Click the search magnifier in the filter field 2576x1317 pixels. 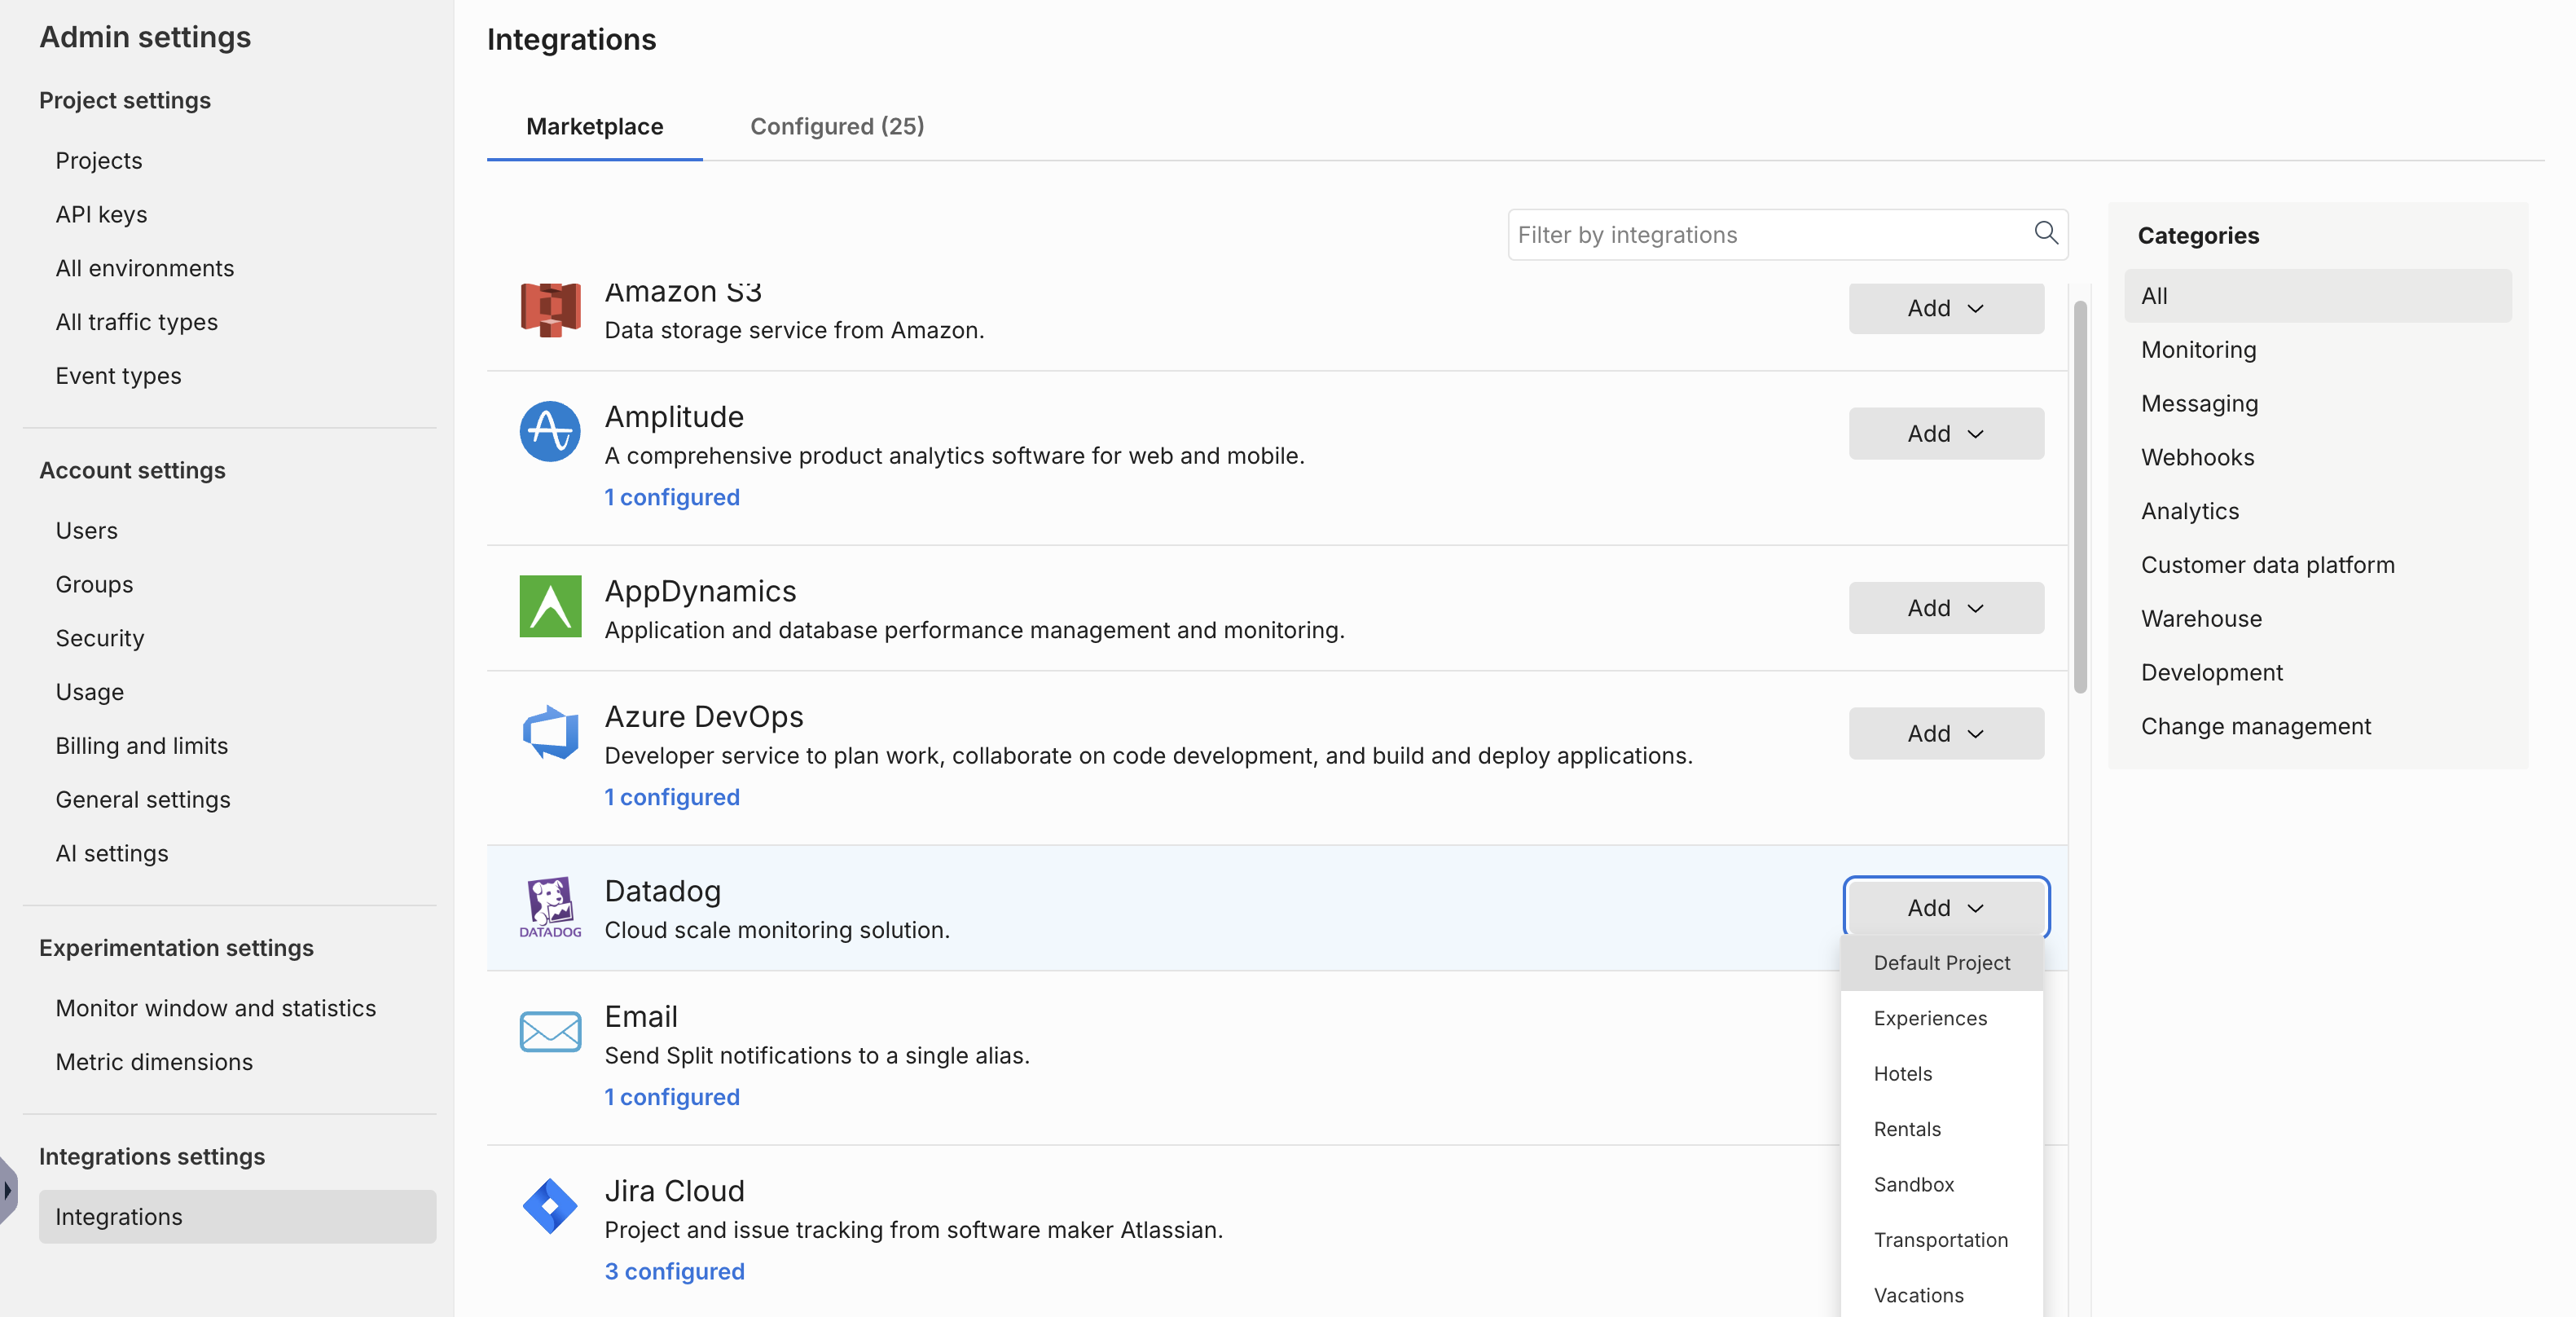[2046, 233]
